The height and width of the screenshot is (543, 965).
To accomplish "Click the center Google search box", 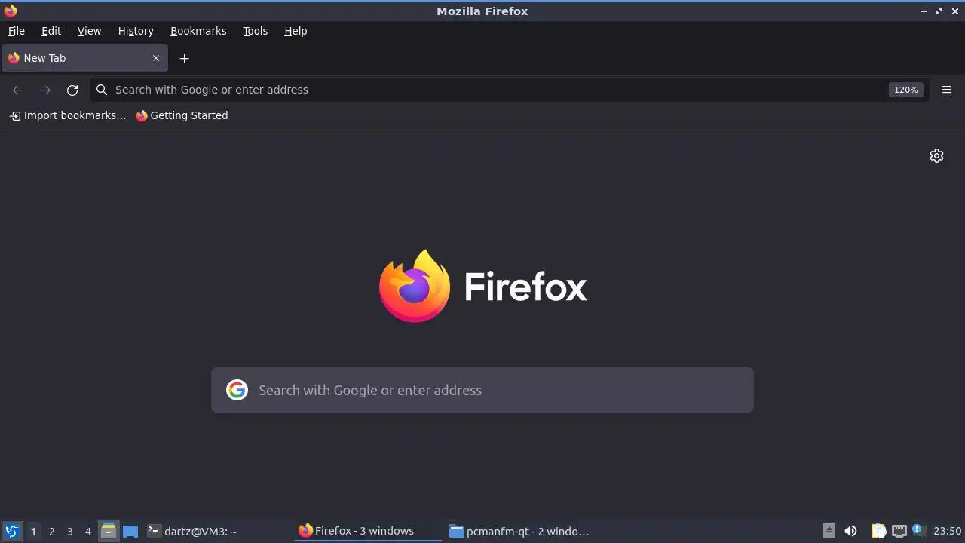I will click(482, 390).
